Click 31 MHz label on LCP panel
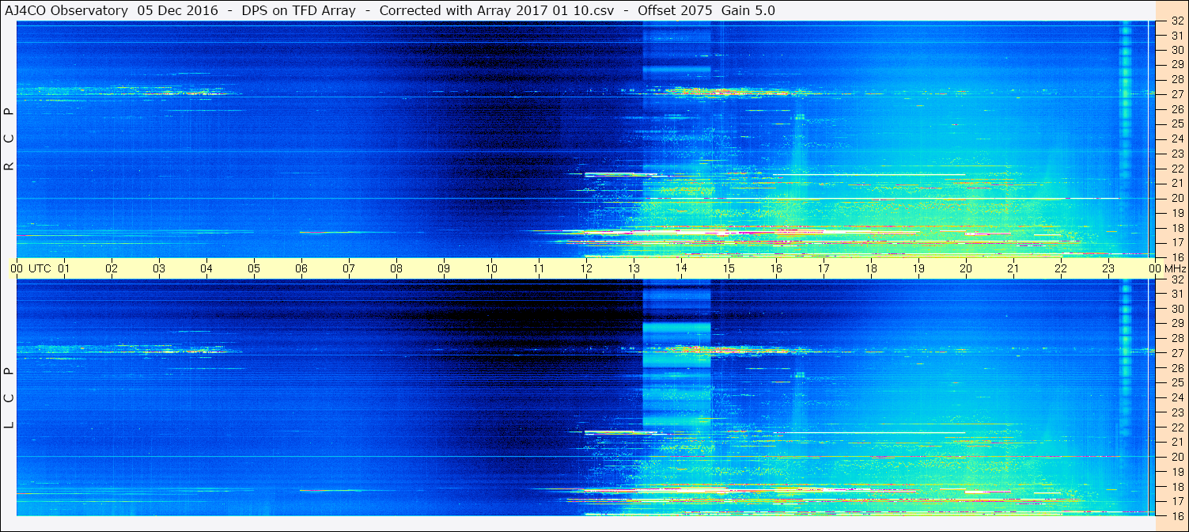 (x=1177, y=294)
